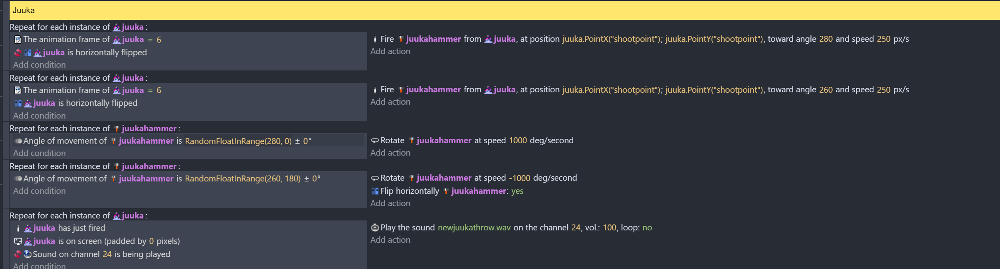This screenshot has width=1000, height=269.
Task: Click the Flip horizontally action icon
Action: tap(375, 191)
